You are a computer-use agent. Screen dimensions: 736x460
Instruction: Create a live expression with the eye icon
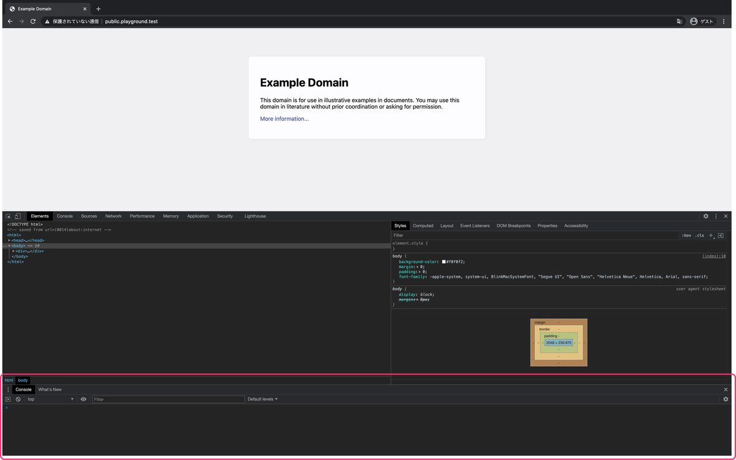pos(83,399)
